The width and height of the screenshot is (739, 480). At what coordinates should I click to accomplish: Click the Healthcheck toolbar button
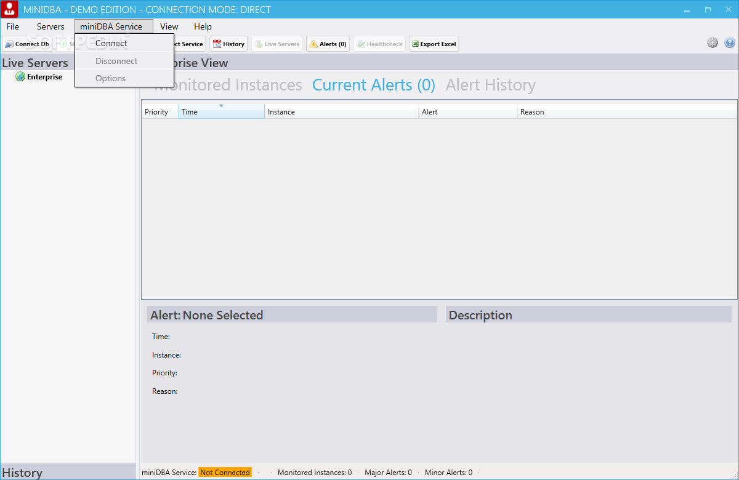point(379,44)
